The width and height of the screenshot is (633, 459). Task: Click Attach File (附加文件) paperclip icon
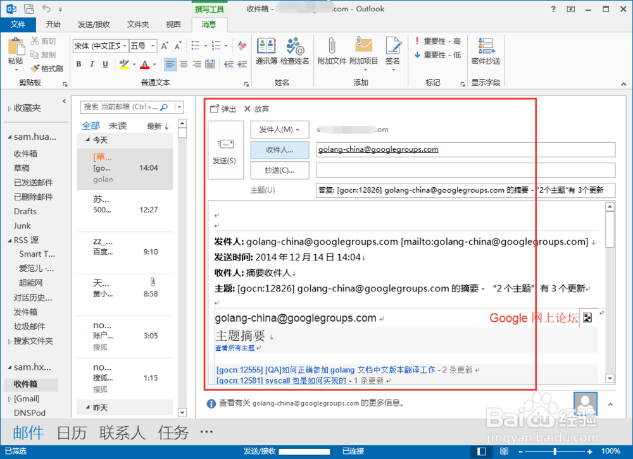click(x=332, y=46)
